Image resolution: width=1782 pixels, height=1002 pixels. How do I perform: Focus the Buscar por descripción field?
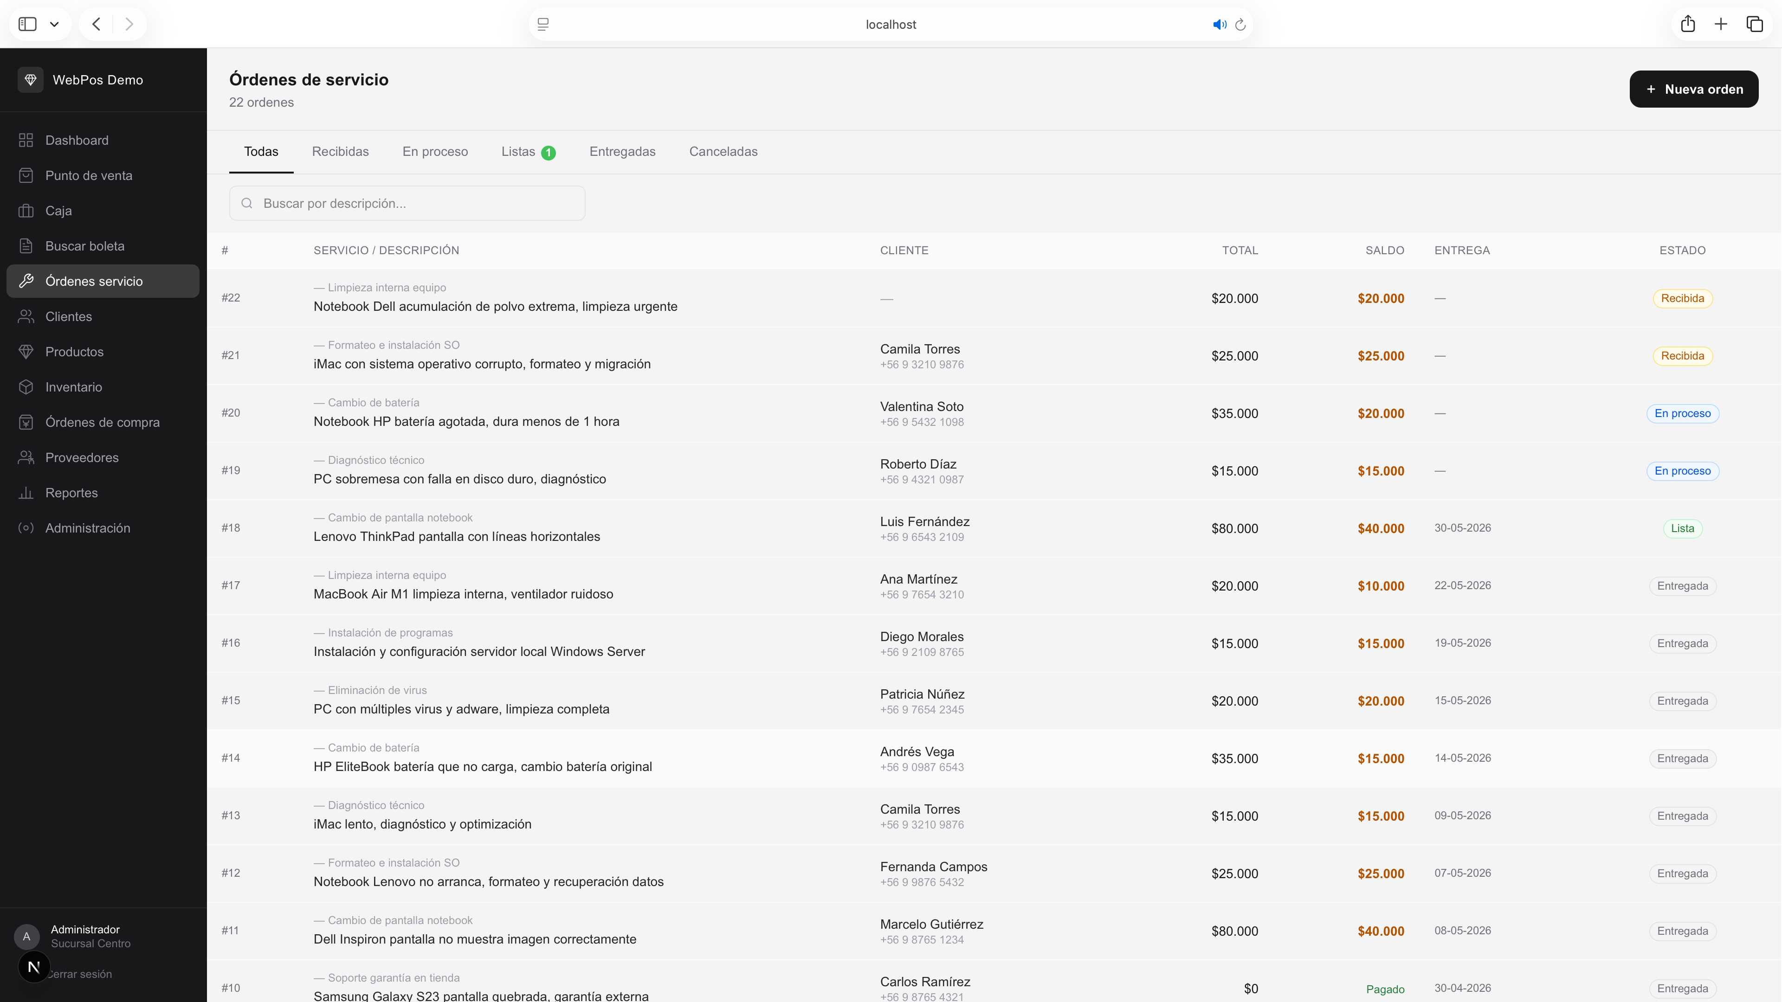[x=407, y=203]
